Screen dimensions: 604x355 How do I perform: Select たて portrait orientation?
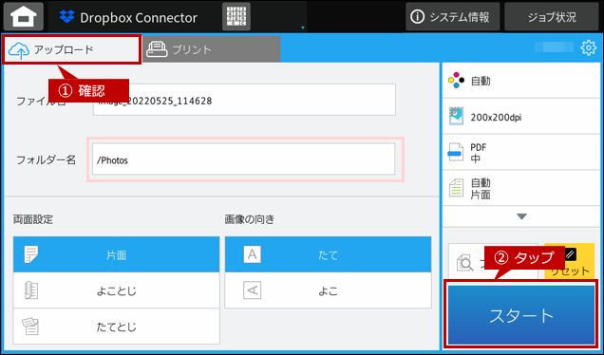point(329,254)
